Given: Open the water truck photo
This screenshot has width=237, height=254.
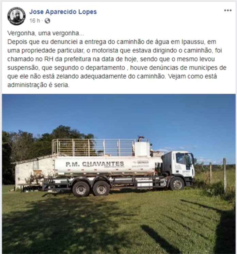Looking at the screenshot, I should pyautogui.click(x=118, y=174).
